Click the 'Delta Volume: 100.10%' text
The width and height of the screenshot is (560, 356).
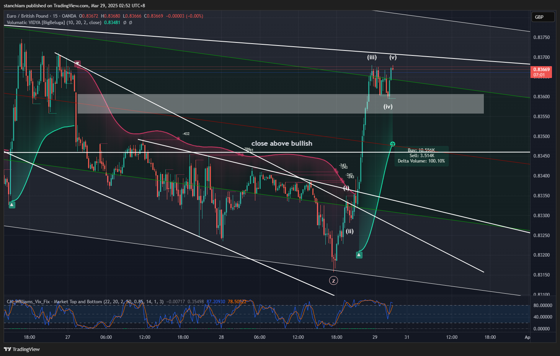point(421,161)
